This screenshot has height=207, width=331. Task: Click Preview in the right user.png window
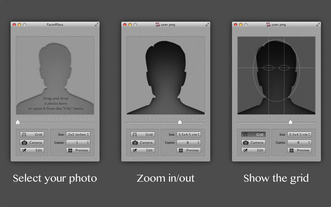pos(299,150)
